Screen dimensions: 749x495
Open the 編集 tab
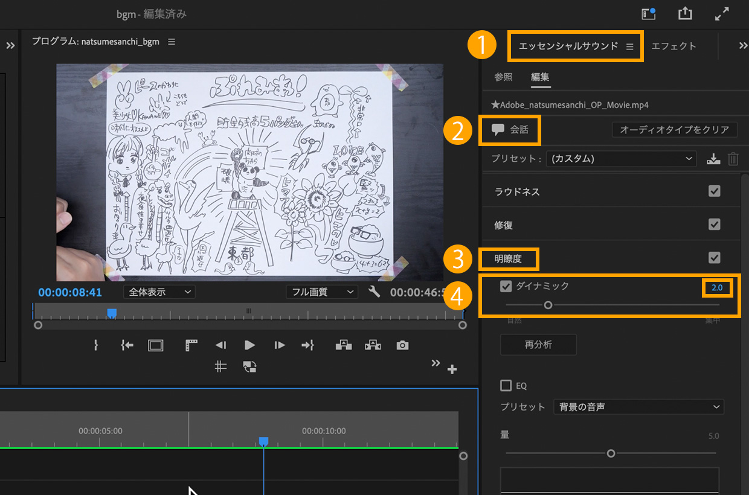540,77
